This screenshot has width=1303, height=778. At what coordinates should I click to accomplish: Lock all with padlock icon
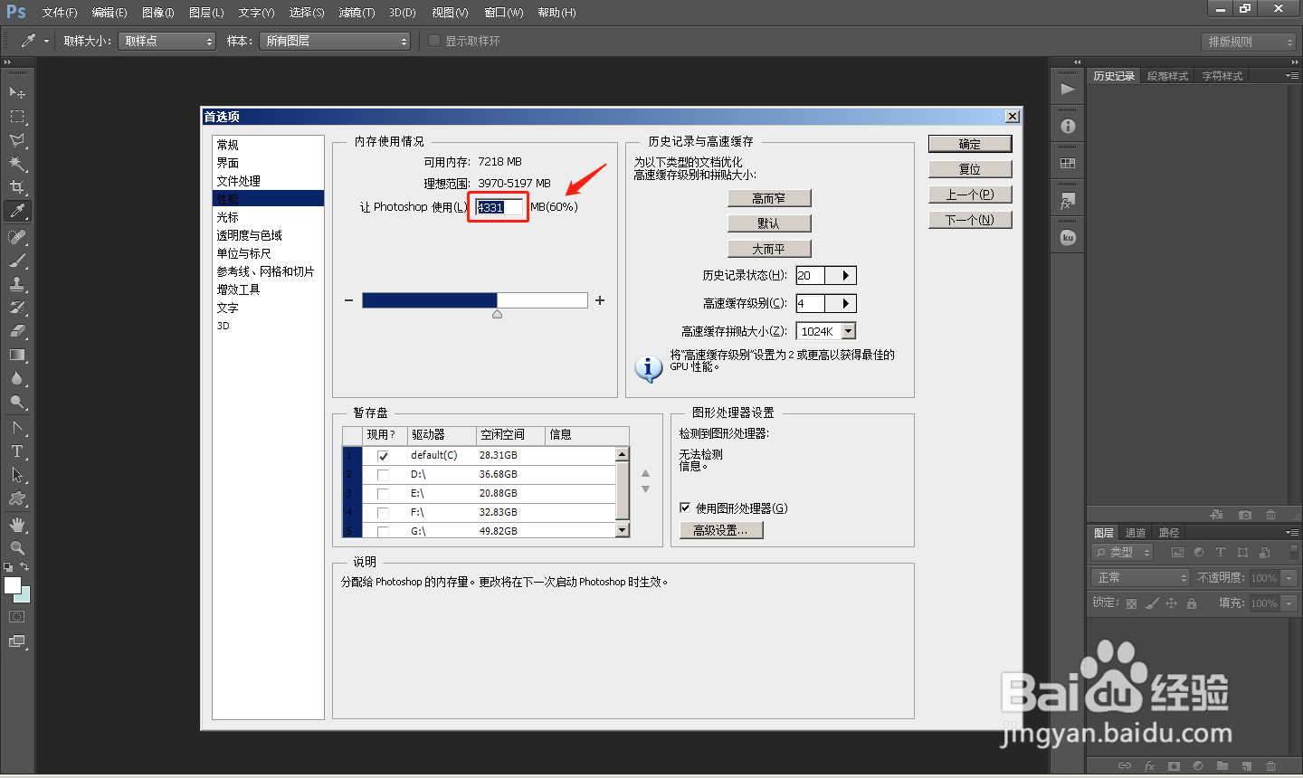click(x=1192, y=603)
